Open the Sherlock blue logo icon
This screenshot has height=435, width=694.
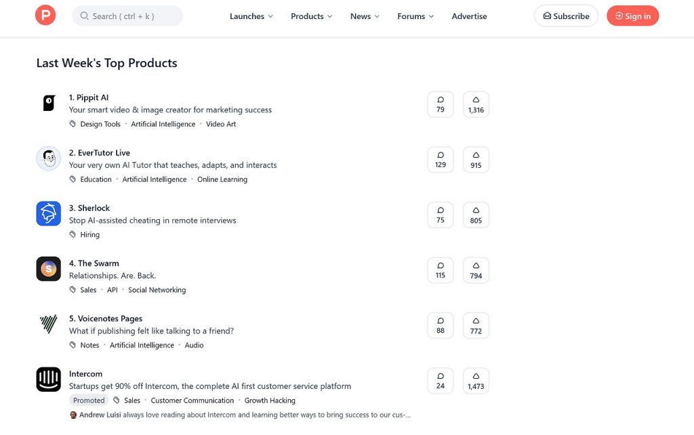49,214
